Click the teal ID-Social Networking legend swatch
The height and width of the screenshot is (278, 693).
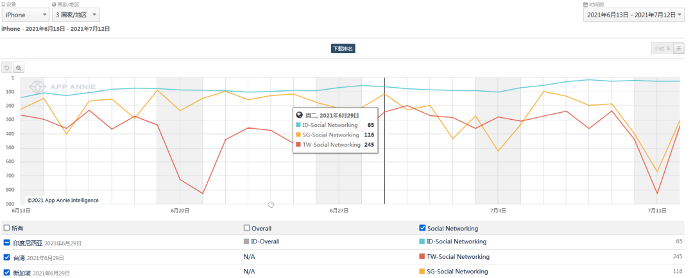coord(422,241)
